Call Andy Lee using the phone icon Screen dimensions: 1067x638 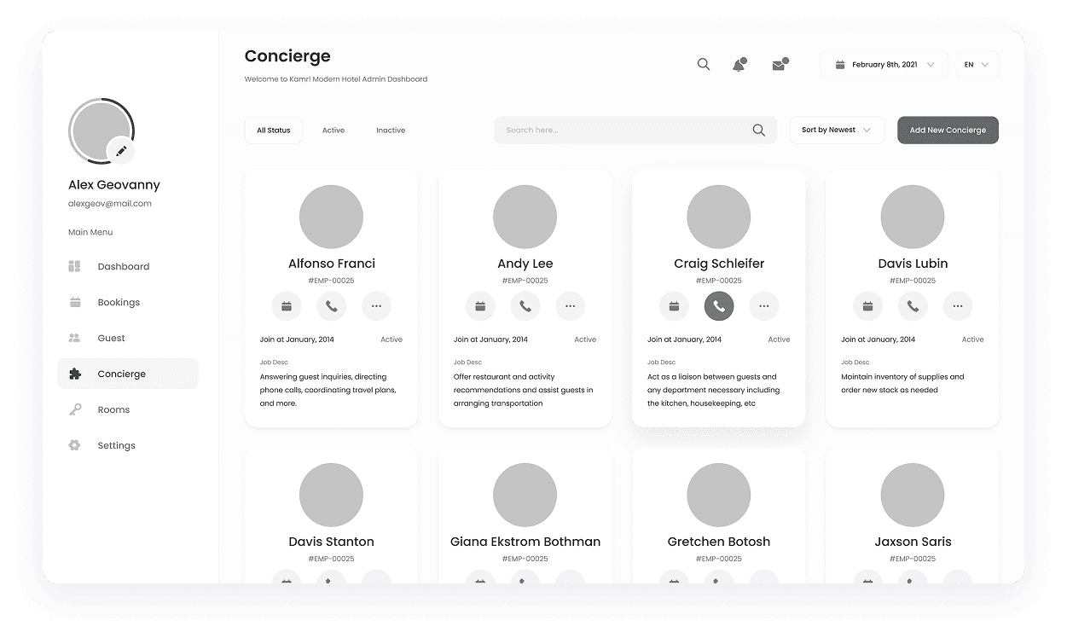click(525, 305)
